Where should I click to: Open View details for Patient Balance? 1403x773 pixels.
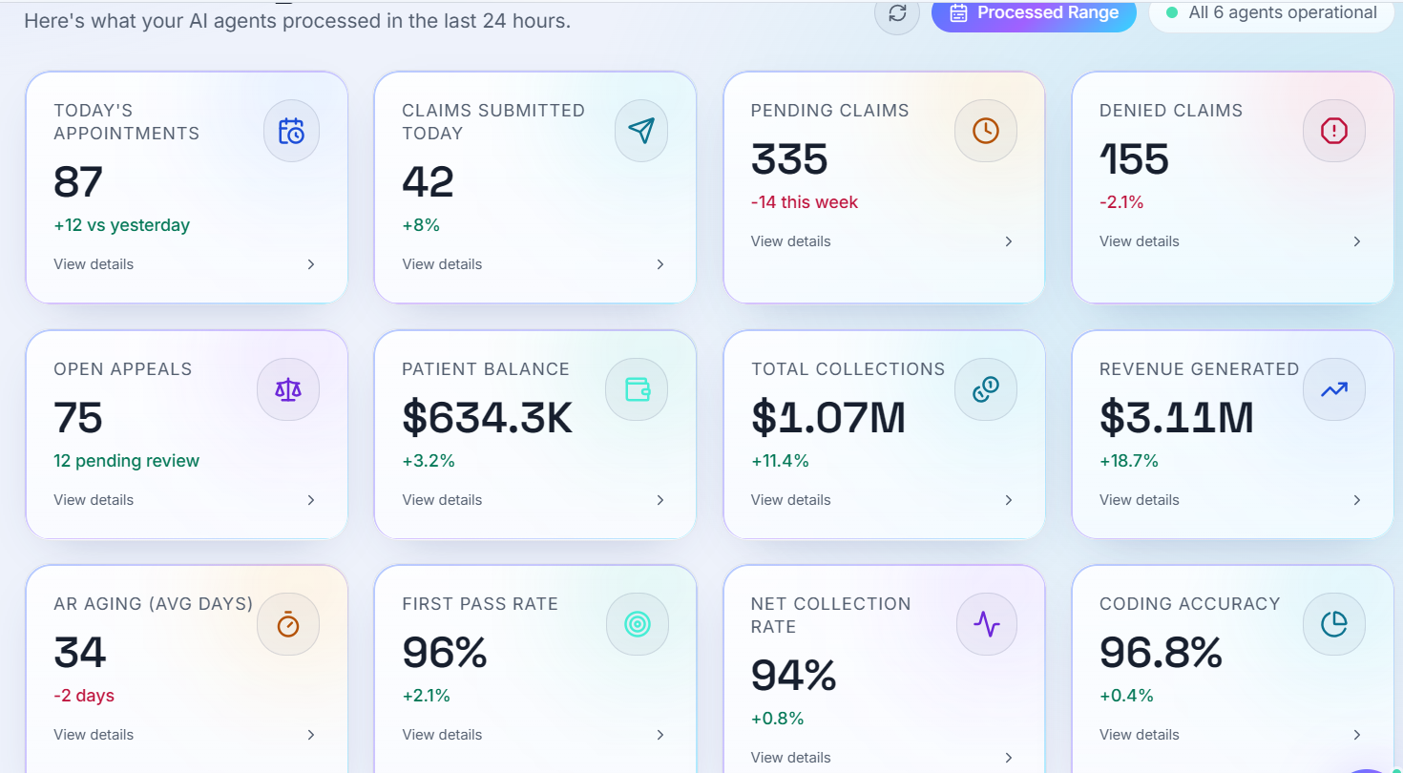point(442,500)
